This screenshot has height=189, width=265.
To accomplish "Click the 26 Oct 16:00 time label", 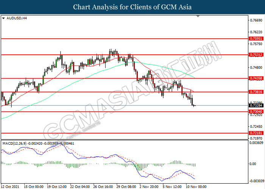I will coord(103,186).
